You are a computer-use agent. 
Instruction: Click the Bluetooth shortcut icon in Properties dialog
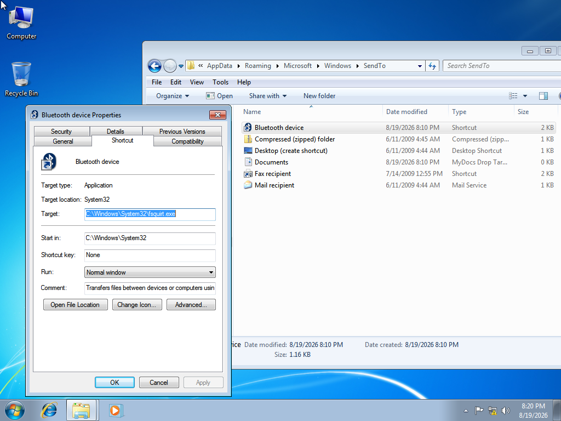point(49,162)
